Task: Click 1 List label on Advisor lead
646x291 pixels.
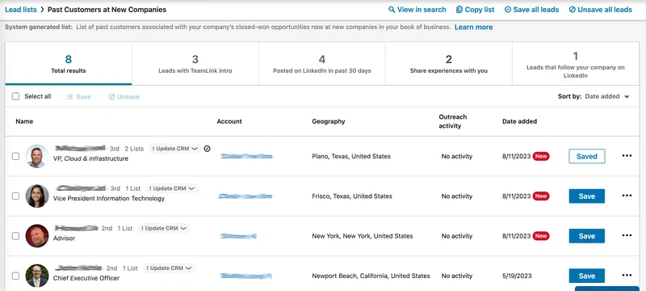Action: pos(125,228)
